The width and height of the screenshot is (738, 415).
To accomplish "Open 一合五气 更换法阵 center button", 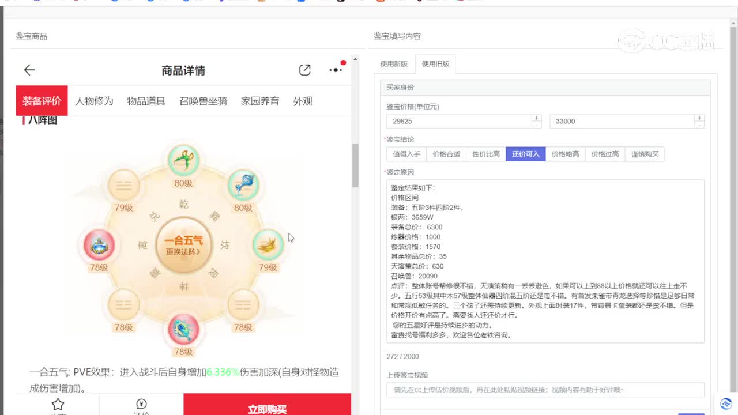I will pyautogui.click(x=183, y=246).
